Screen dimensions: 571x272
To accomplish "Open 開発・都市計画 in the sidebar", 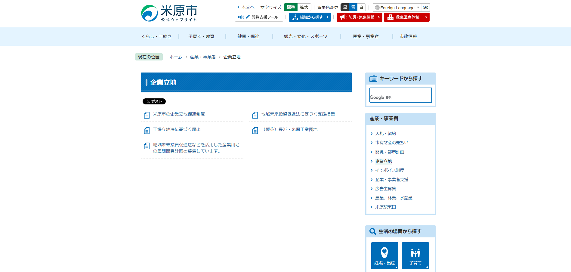I will point(390,152).
